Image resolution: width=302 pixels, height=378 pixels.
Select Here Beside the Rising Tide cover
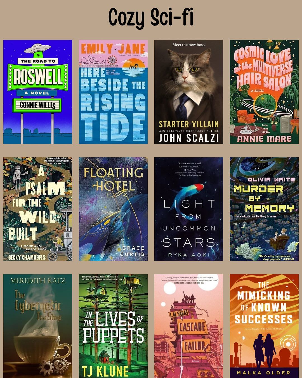(x=113, y=92)
